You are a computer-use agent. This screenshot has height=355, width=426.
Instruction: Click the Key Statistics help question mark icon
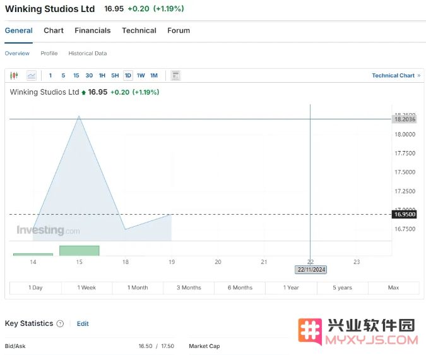tap(60, 323)
